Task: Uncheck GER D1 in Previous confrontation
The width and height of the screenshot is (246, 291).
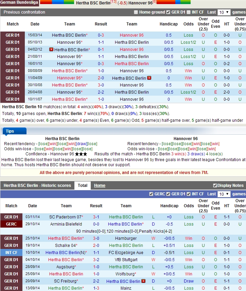Action: coord(168,12)
